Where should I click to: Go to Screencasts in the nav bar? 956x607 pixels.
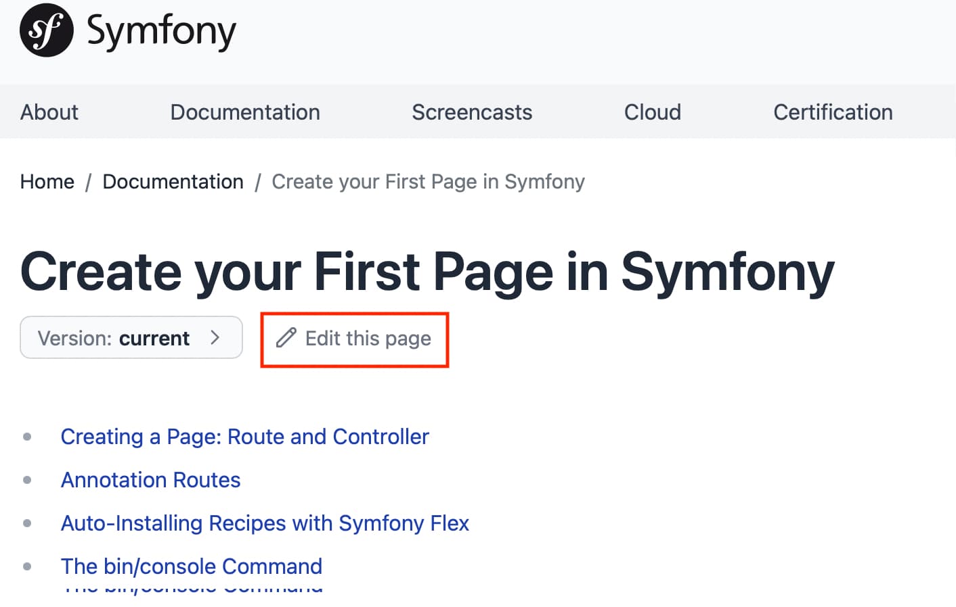pyautogui.click(x=472, y=112)
